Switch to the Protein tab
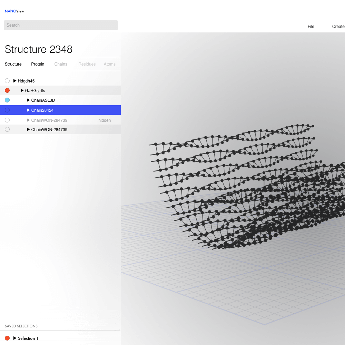Viewport: 345px width, 345px height. pyautogui.click(x=38, y=64)
